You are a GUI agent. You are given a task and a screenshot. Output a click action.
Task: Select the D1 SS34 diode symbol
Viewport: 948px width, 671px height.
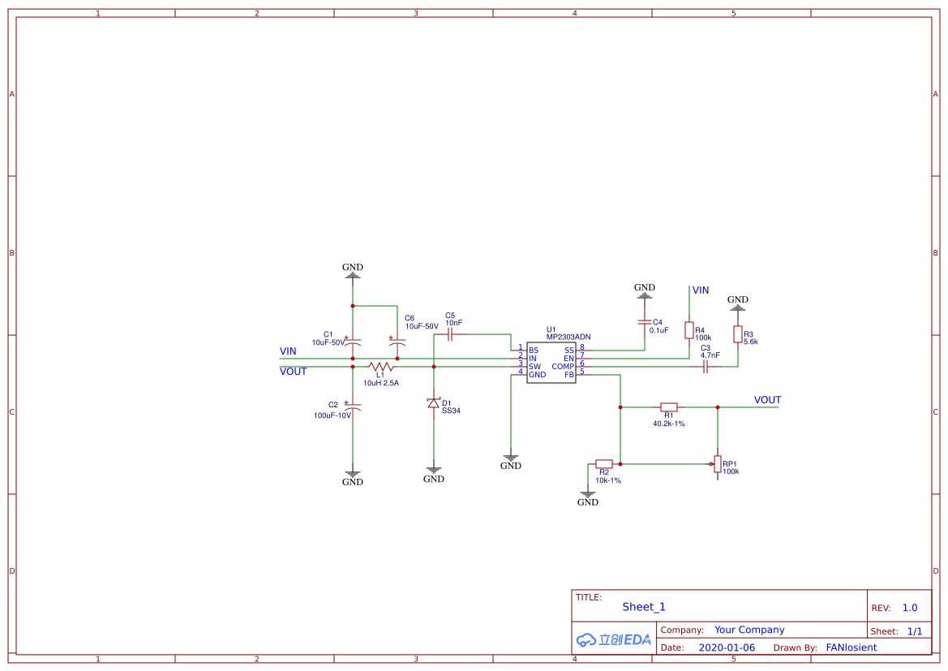(x=434, y=403)
